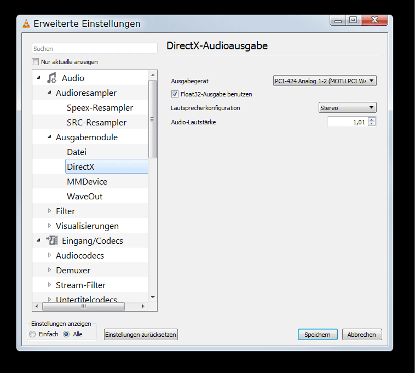Screen dimensions: 415x373
Task: Click the Audio music note icon
Action: pos(52,78)
